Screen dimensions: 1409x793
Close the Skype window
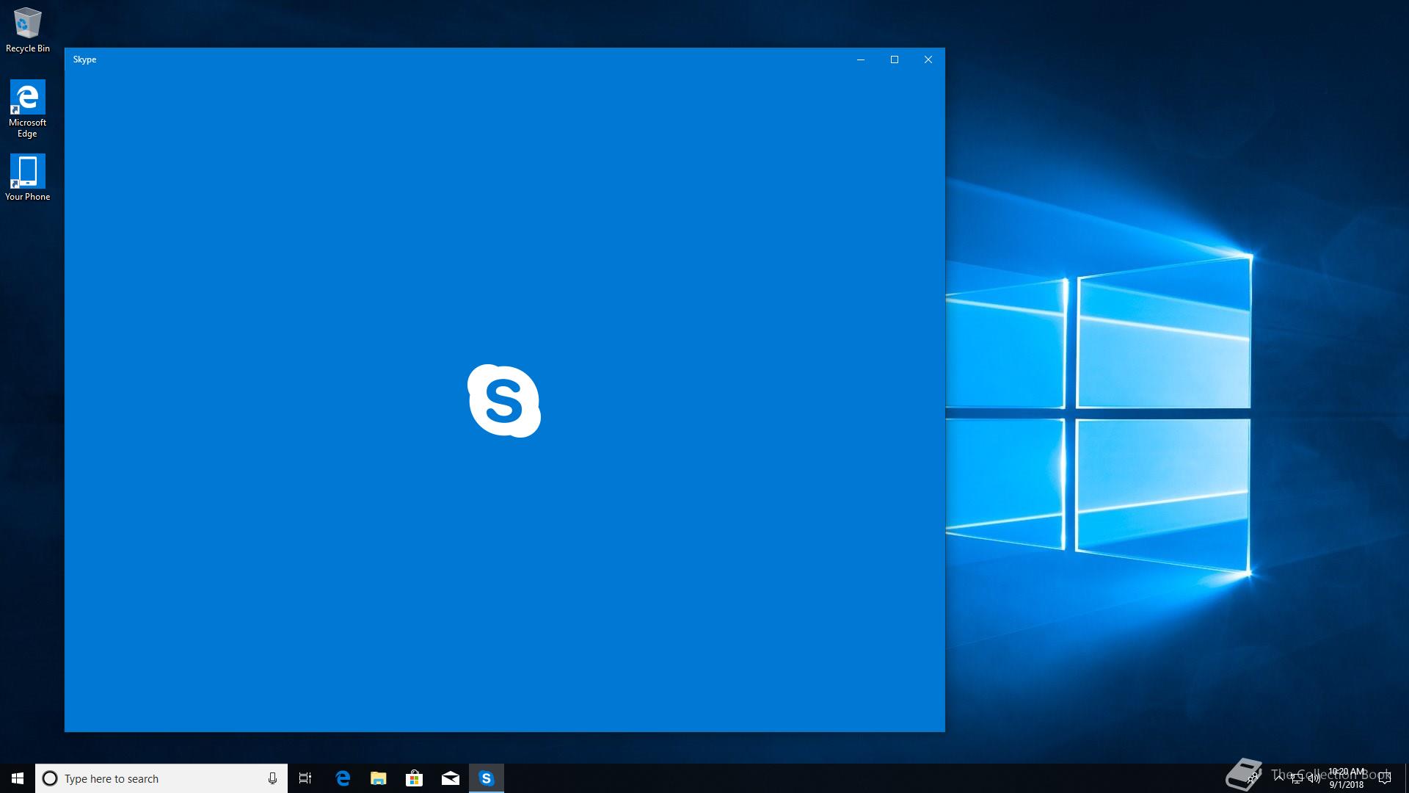(928, 59)
